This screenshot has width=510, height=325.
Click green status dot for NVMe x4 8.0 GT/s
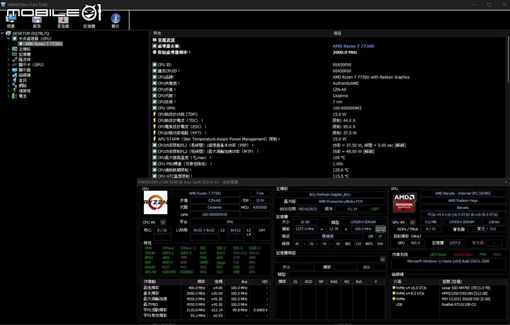394,293
